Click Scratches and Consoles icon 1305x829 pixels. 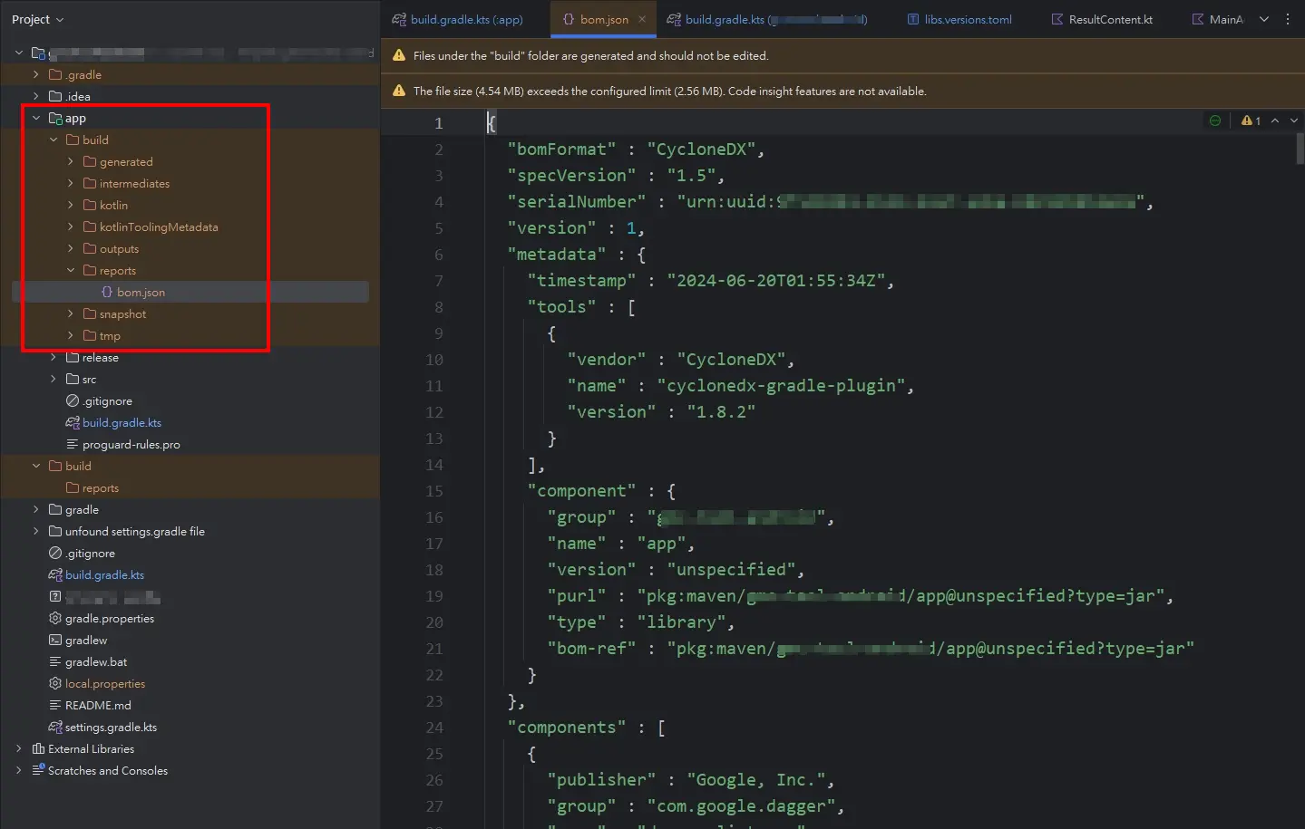click(x=38, y=770)
